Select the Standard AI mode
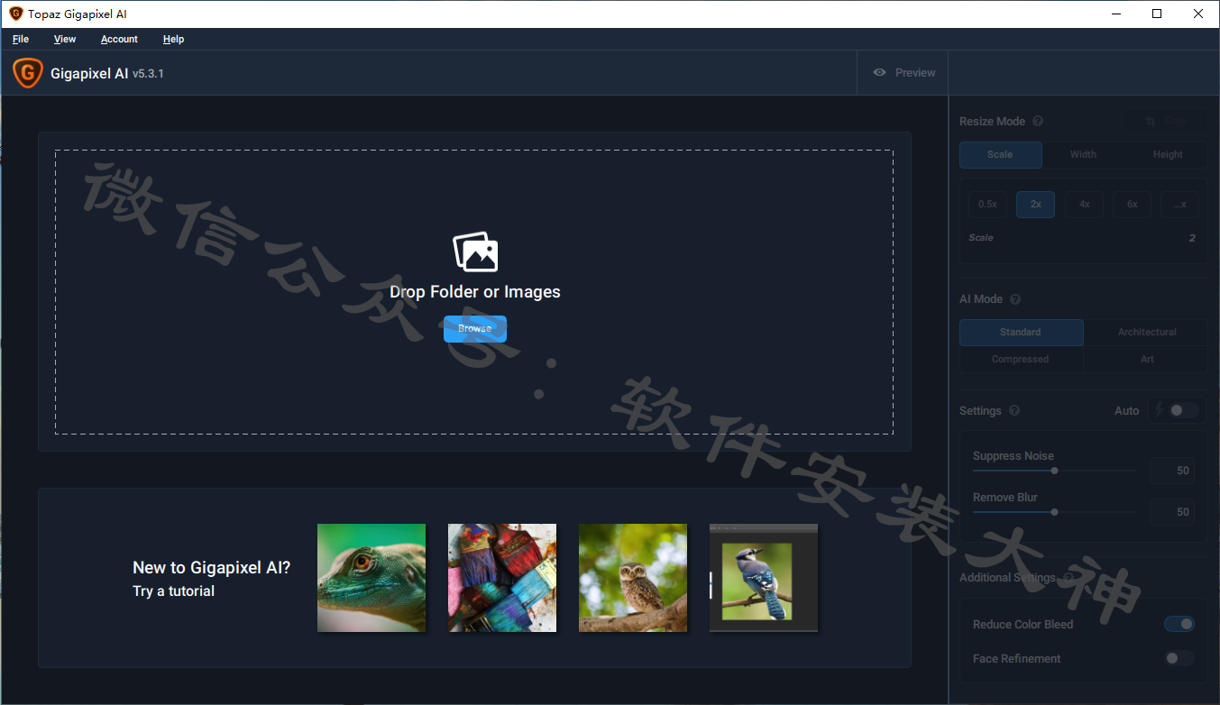The image size is (1220, 705). click(x=1021, y=333)
